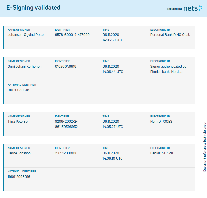This screenshot has width=207, height=198.
Task: Click 'Signer authenticated by Finnish bank: Nordea'
Action: pyautogui.click(x=168, y=69)
